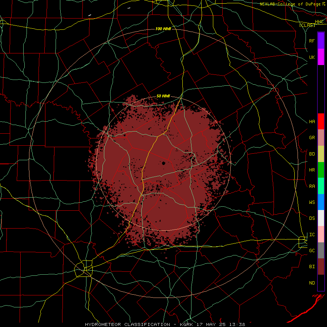Screen dimensions: 327x327
Task: Select the RA legend label
Action: (x=312, y=186)
